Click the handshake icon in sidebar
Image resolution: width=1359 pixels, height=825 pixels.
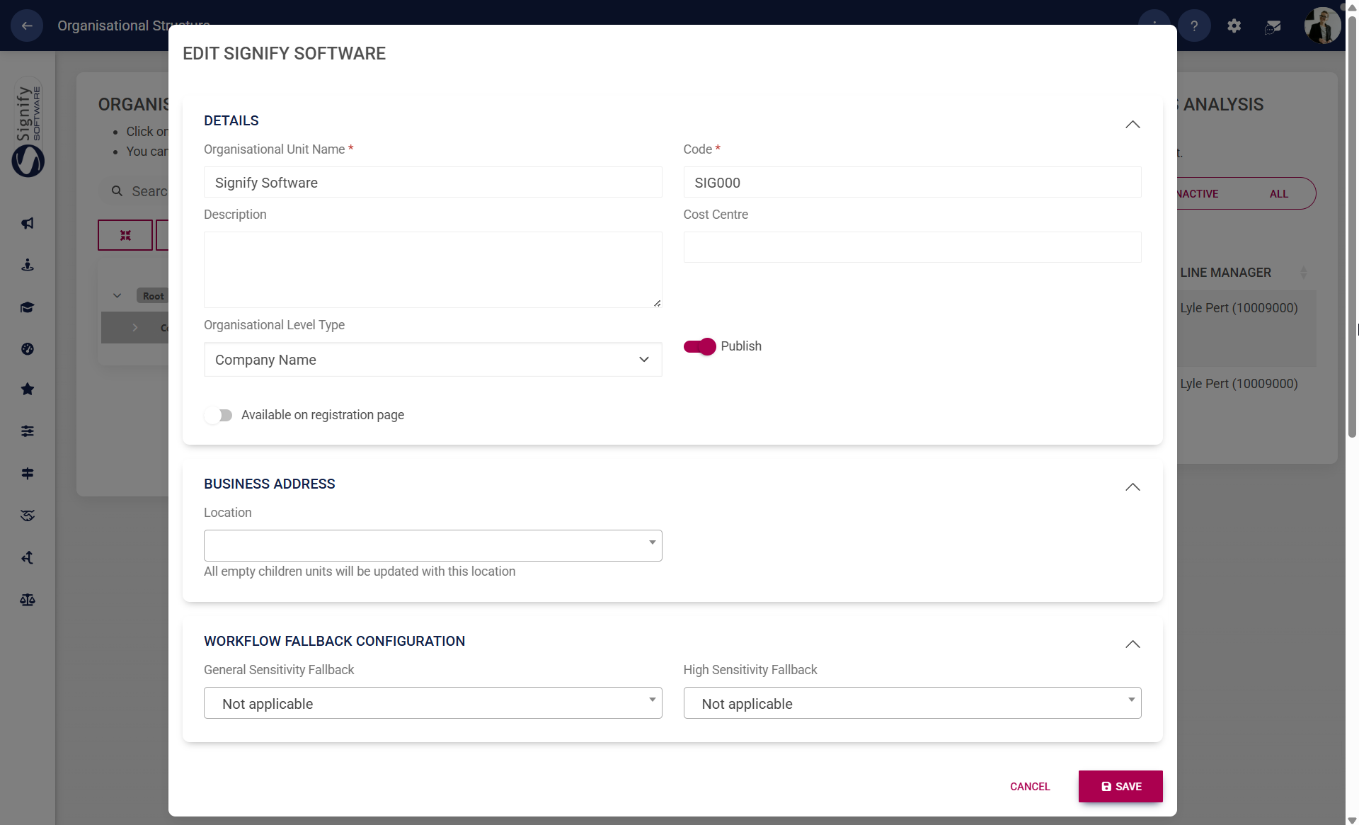pyautogui.click(x=28, y=516)
